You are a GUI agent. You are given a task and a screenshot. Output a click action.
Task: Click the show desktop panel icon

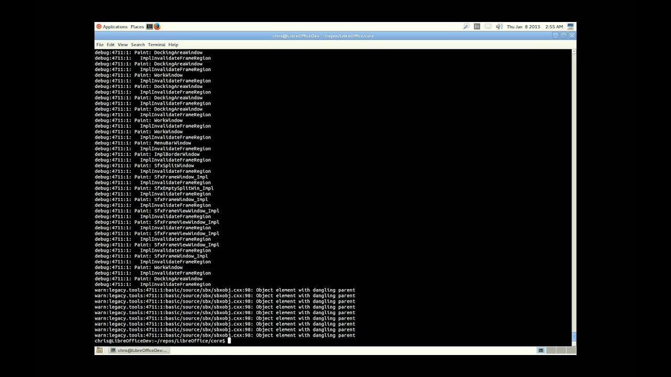[100, 350]
